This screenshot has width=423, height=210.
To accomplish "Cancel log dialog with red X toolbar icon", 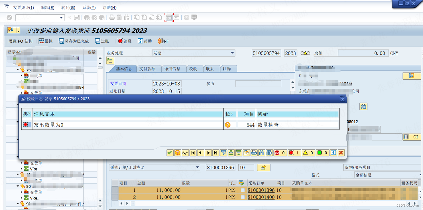I will (x=341, y=153).
